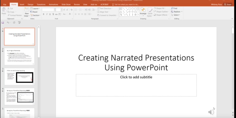Expand the Section dropdown
236x118 pixels.
36,15
